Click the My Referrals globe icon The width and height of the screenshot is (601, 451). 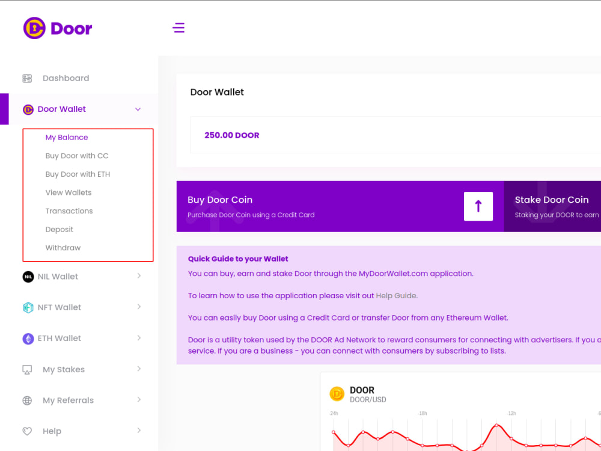tap(27, 400)
